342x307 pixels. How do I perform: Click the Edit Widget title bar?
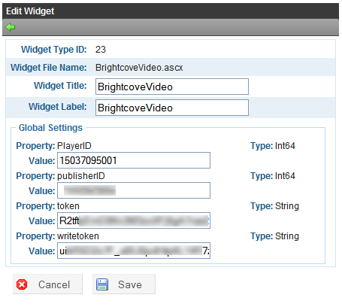pos(171,11)
